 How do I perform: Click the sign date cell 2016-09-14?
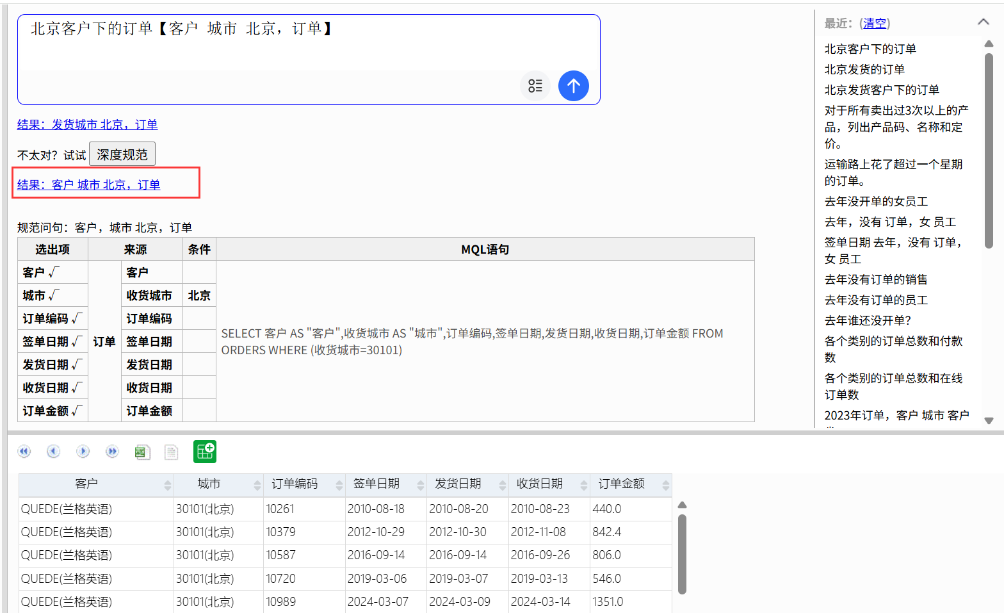click(x=385, y=555)
